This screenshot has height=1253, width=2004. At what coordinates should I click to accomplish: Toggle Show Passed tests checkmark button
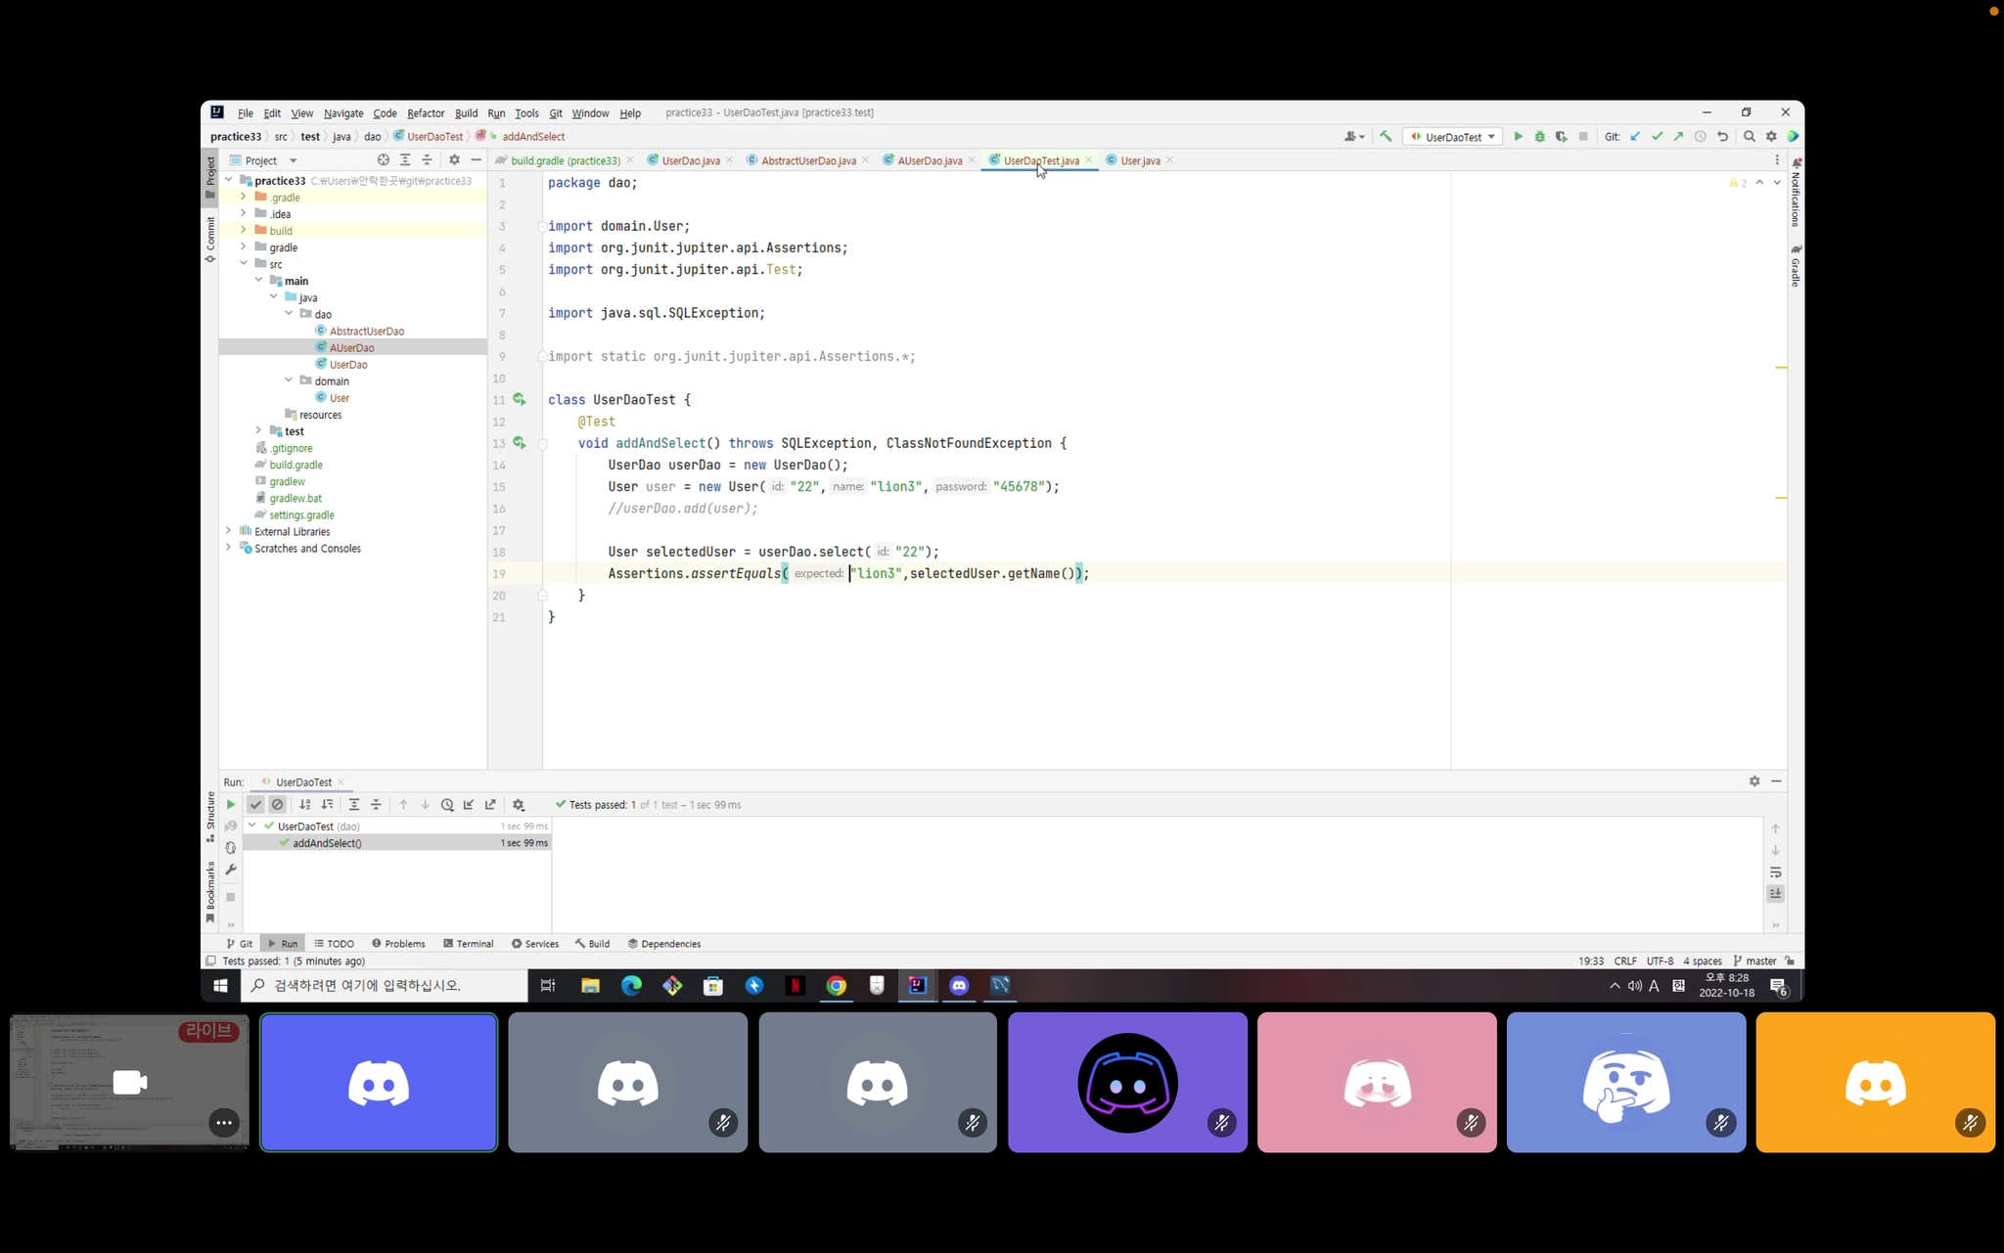click(255, 804)
